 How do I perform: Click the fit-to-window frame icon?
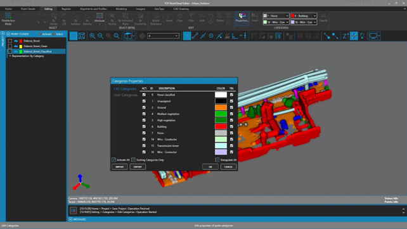click(x=82, y=36)
